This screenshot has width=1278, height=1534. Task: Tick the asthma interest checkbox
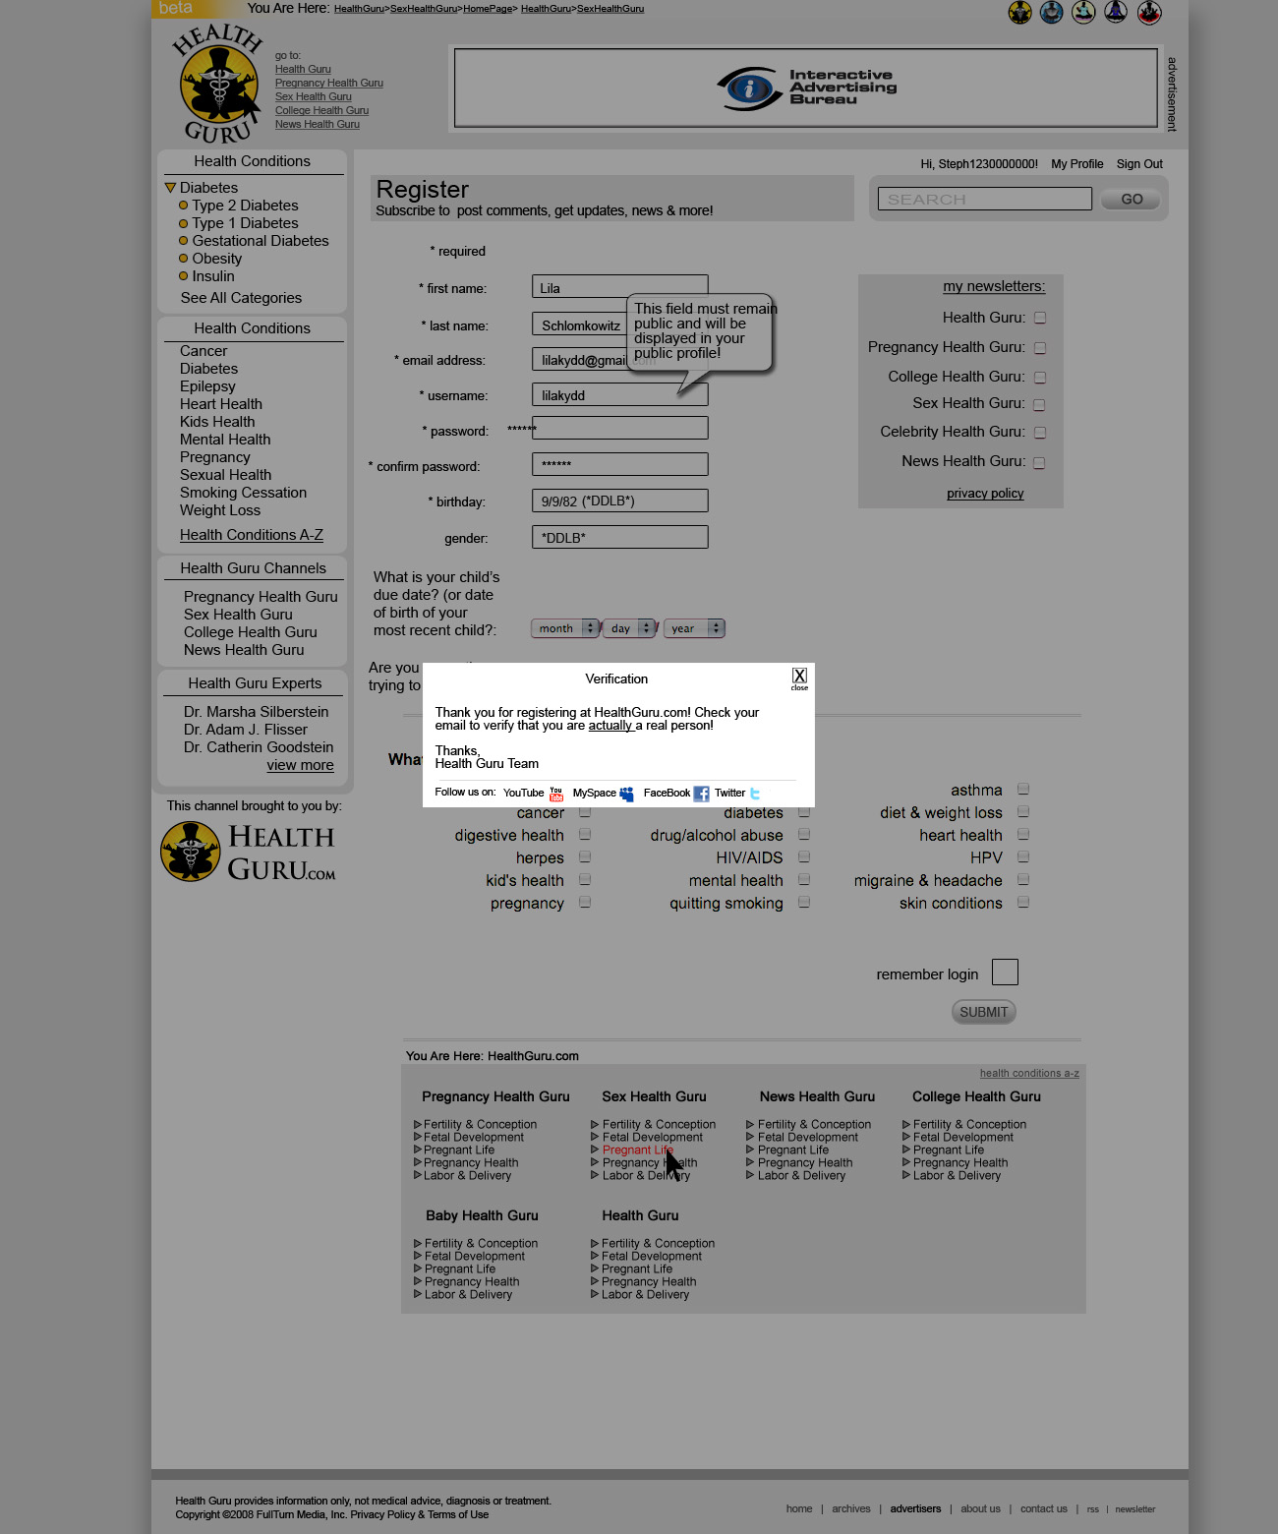1023,789
